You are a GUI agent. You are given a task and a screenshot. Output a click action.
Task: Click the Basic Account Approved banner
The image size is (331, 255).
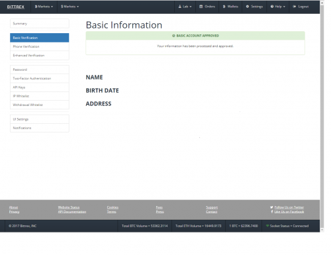[195, 36]
